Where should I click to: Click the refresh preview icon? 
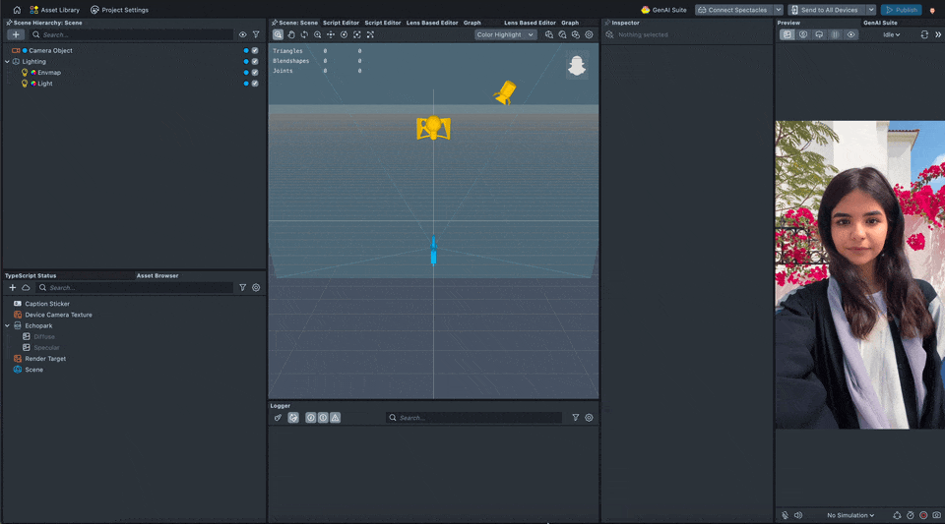coord(924,34)
